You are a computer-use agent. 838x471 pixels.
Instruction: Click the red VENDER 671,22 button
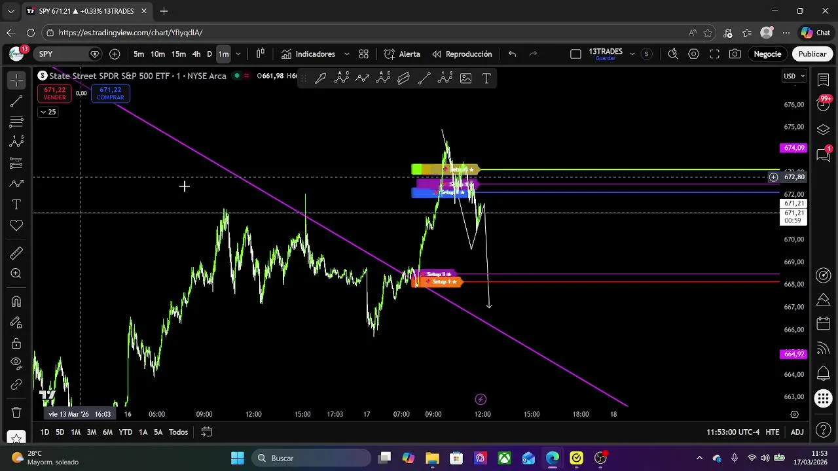(x=54, y=94)
